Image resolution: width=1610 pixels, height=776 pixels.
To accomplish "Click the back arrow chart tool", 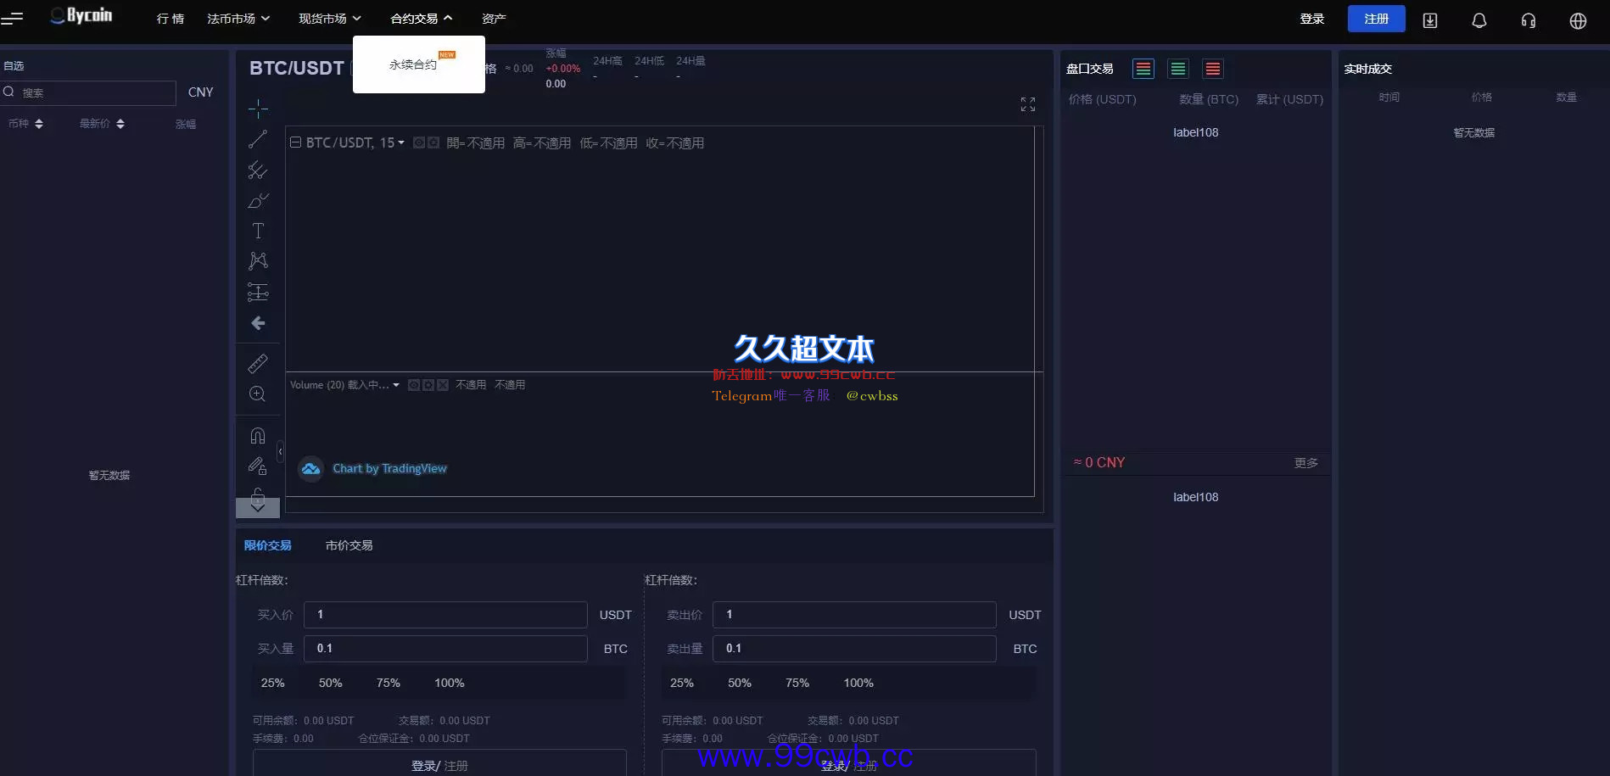I will (258, 323).
